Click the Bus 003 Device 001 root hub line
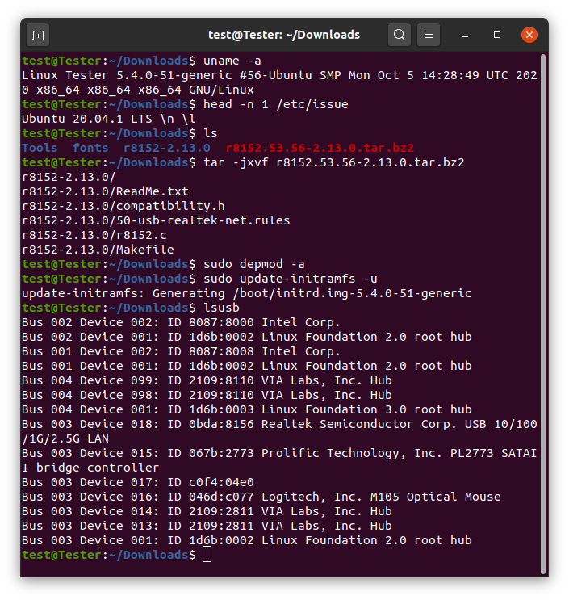 (x=247, y=540)
